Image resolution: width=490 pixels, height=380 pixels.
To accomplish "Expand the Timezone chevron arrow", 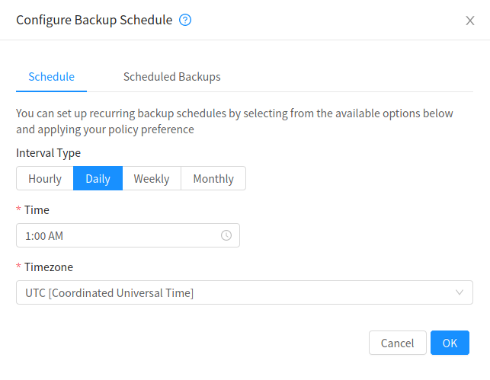I will click(x=460, y=292).
